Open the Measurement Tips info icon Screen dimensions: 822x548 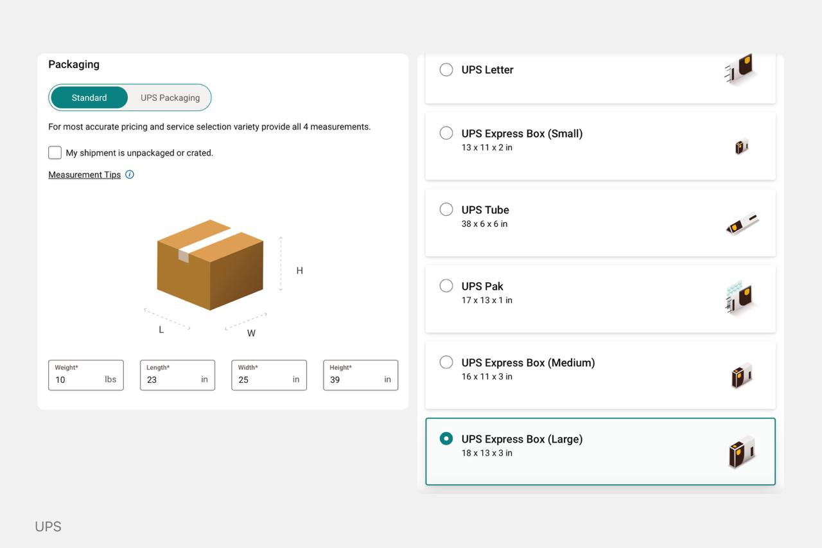coord(130,175)
